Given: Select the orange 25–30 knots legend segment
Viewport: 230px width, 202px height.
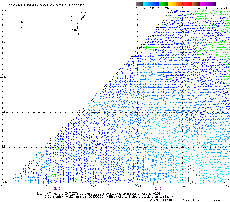Looking at the screenshot, I should pyautogui.click(x=180, y=4).
